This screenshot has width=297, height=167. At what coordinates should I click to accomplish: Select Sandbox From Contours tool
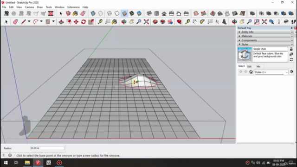click(x=196, y=13)
